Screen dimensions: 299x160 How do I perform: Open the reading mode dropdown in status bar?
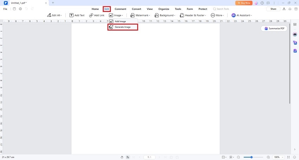point(232,157)
